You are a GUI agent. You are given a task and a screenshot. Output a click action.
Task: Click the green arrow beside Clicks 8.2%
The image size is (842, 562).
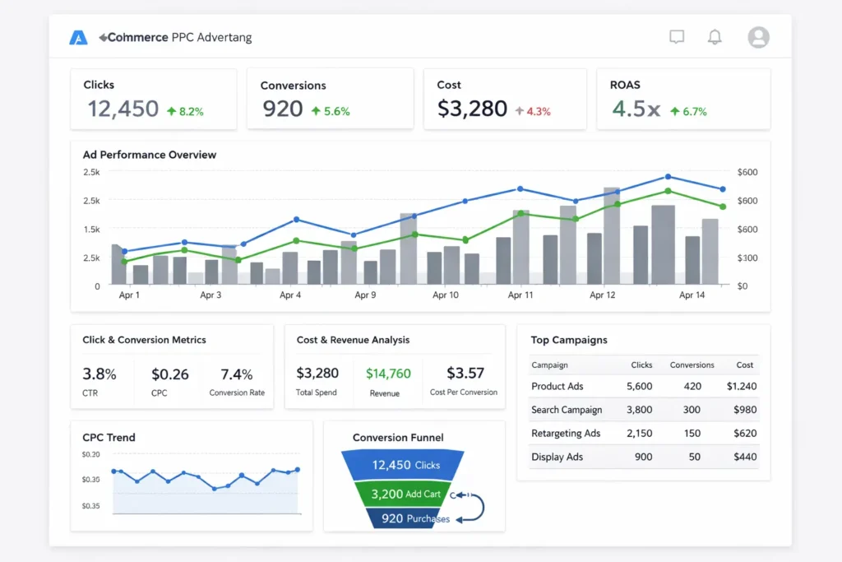tap(171, 111)
